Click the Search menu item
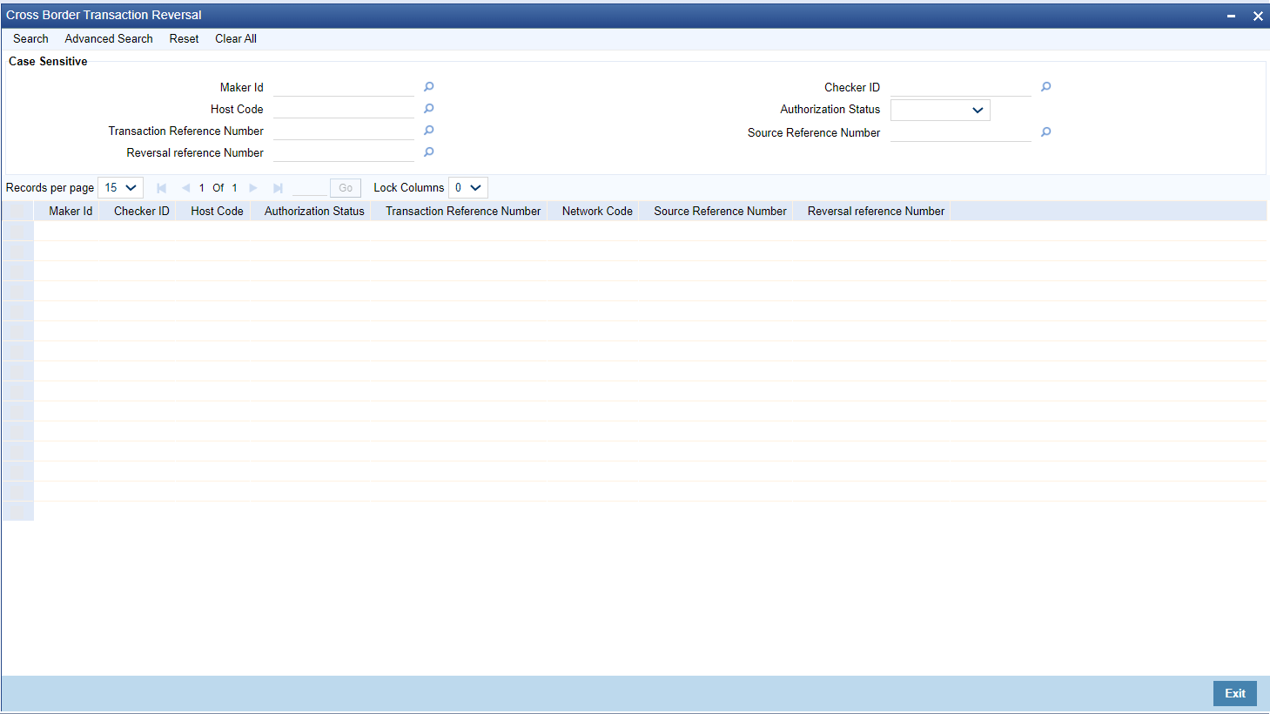 click(x=30, y=39)
